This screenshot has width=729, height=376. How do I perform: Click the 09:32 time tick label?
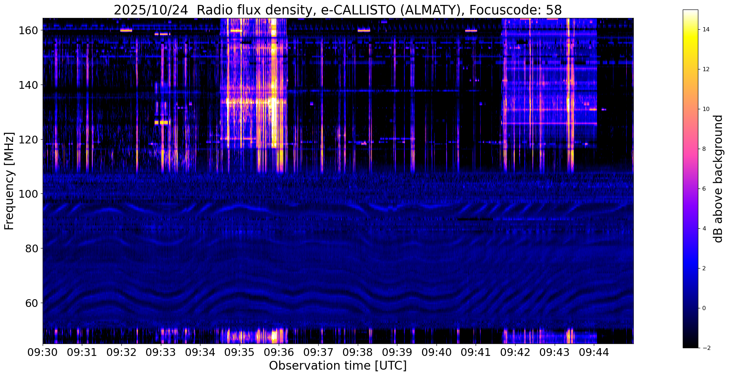point(121,352)
